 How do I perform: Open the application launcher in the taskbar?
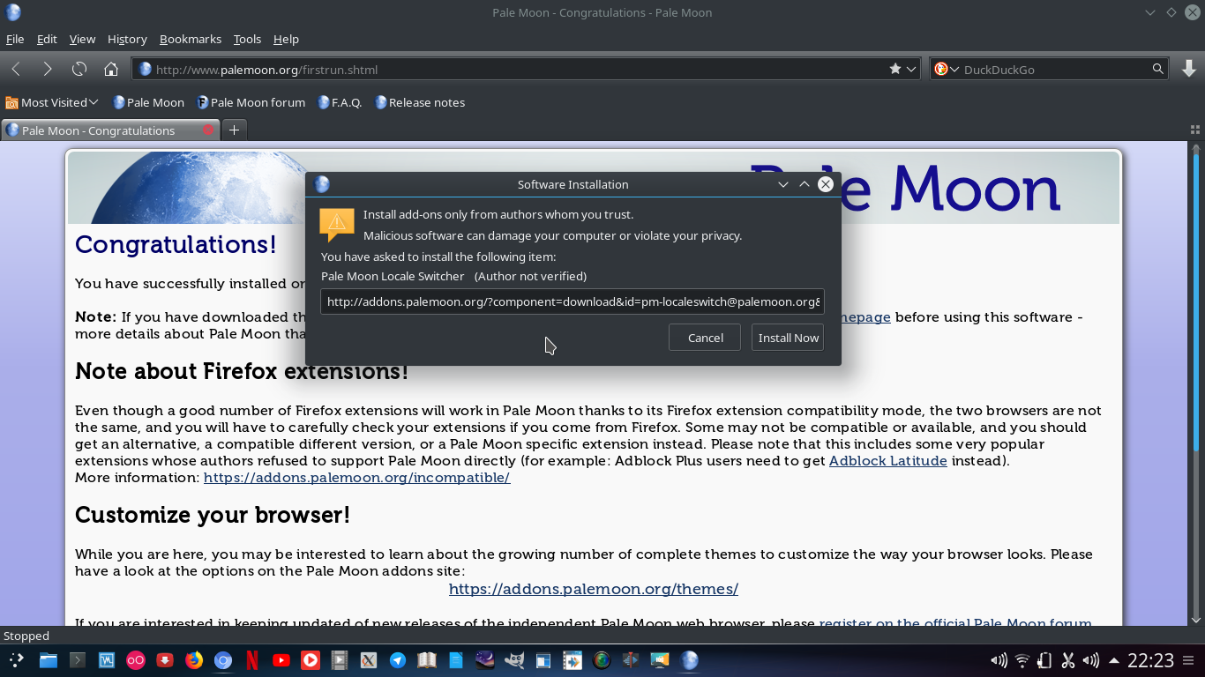pos(16,659)
